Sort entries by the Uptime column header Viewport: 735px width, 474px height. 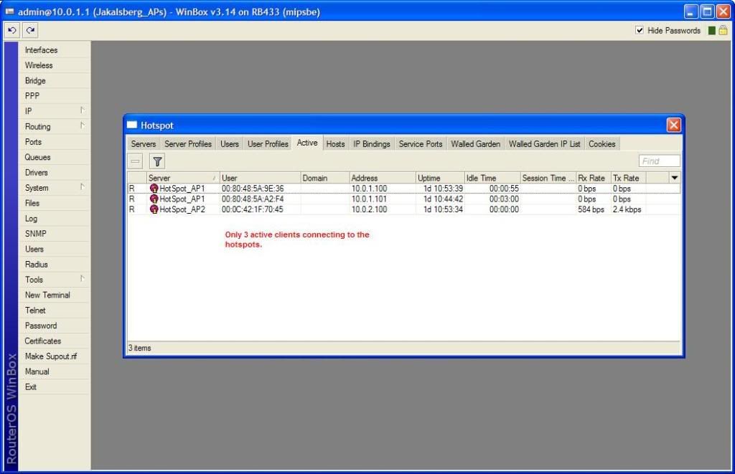429,177
